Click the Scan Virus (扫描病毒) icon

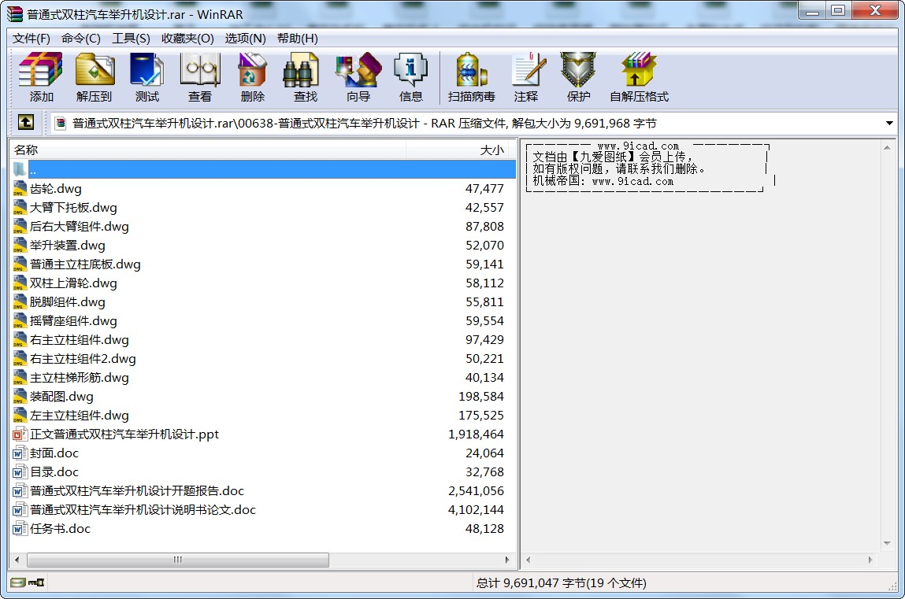point(471,77)
